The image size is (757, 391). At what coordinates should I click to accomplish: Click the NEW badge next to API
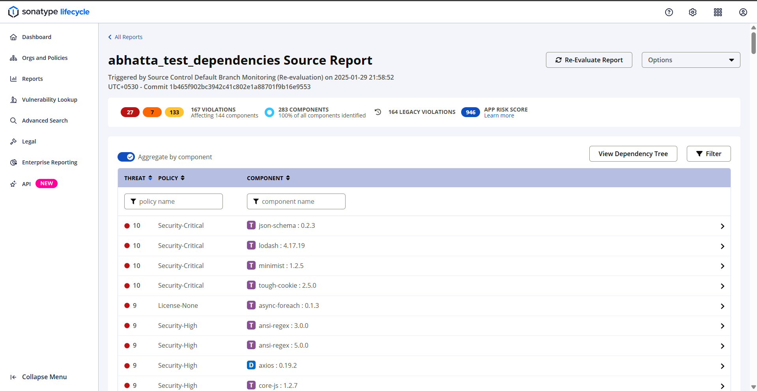[x=47, y=184]
